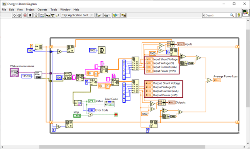The width and height of the screenshot is (250, 149).
Task: Select the 115200 baud rate constant
Action: point(27,76)
